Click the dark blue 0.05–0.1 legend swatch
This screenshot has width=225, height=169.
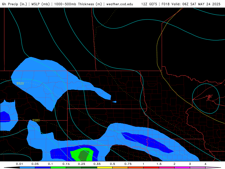click(x=43, y=168)
